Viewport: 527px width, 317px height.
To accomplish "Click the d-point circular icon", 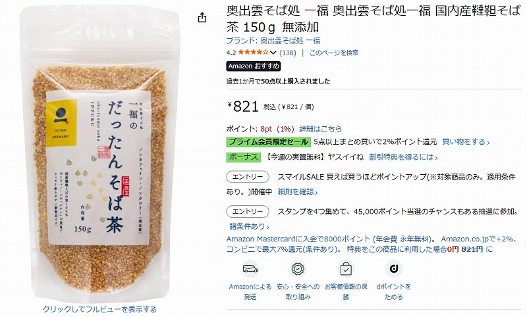I will pos(393,269).
